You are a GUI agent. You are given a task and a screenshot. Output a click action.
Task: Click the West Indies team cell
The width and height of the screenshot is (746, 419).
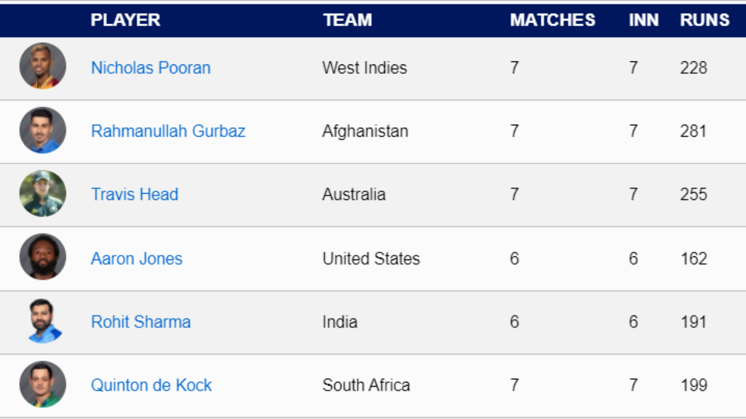pyautogui.click(x=364, y=68)
